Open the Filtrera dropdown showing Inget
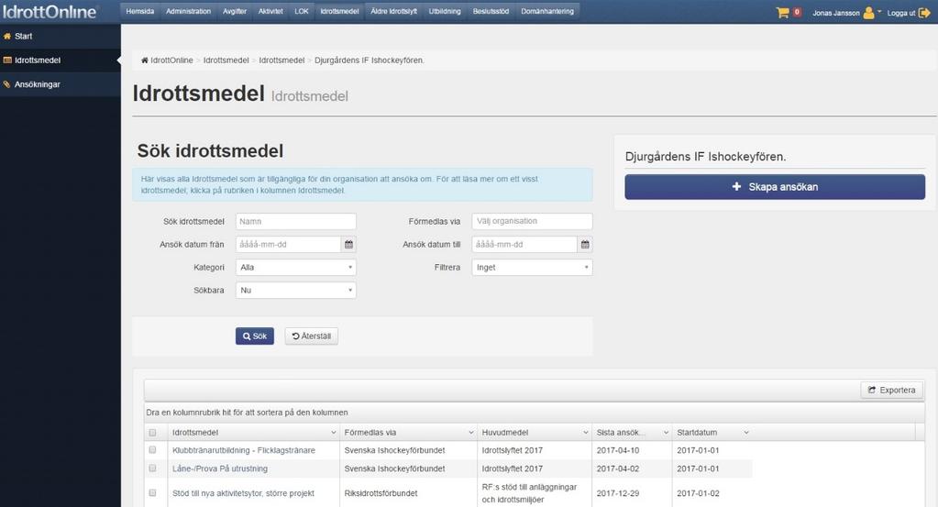Viewport: 938px width, 507px height. pyautogui.click(x=533, y=267)
